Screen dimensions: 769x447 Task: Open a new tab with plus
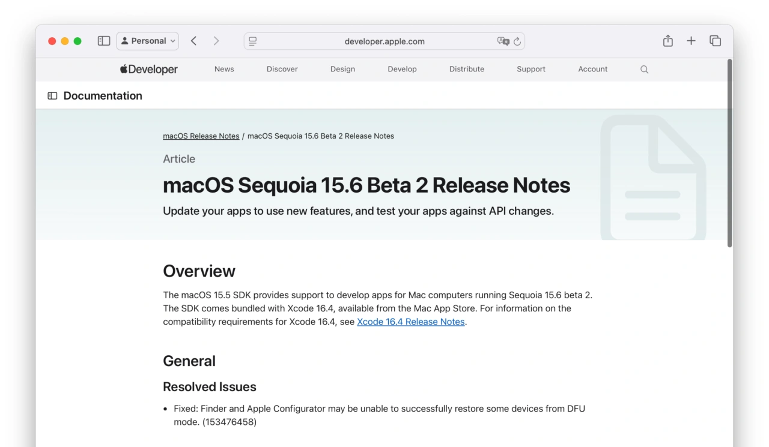[691, 41]
